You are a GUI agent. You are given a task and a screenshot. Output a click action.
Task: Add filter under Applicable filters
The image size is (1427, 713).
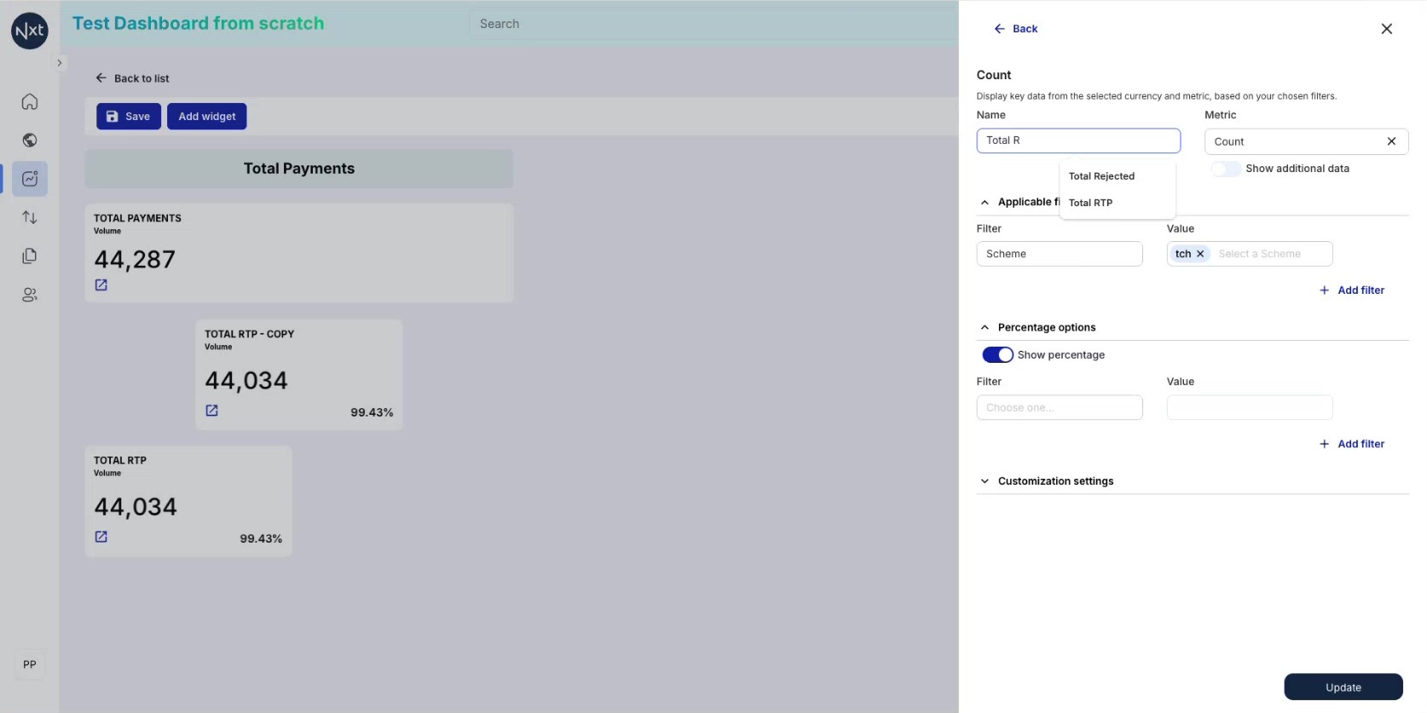pyautogui.click(x=1352, y=290)
